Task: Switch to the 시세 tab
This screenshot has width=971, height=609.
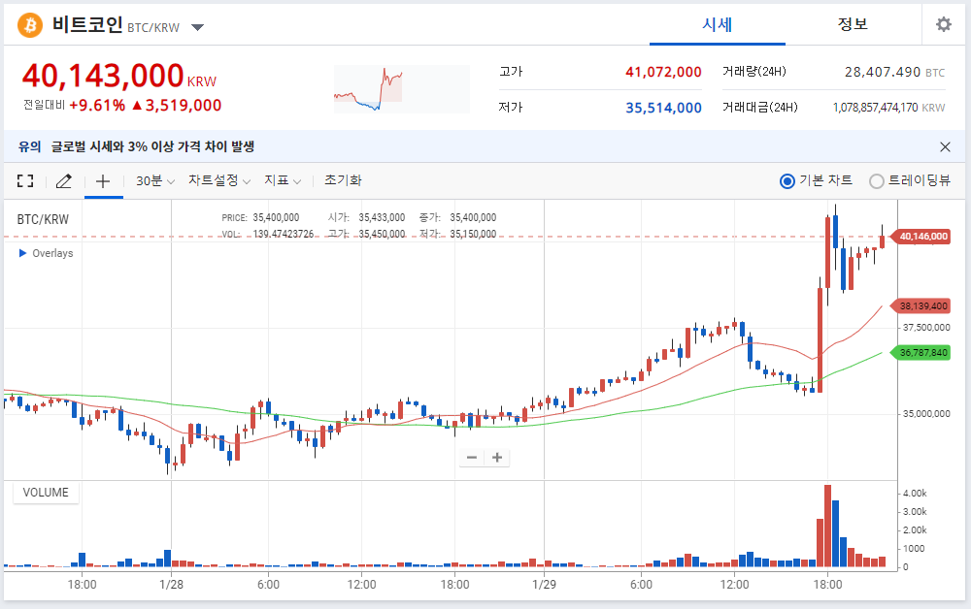Action: pyautogui.click(x=718, y=25)
